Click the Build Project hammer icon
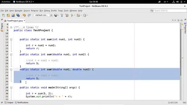187x105 pixels. (x=62, y=15)
